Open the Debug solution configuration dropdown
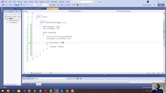Viewport: 166px width, 93px height. [x=33, y=5]
